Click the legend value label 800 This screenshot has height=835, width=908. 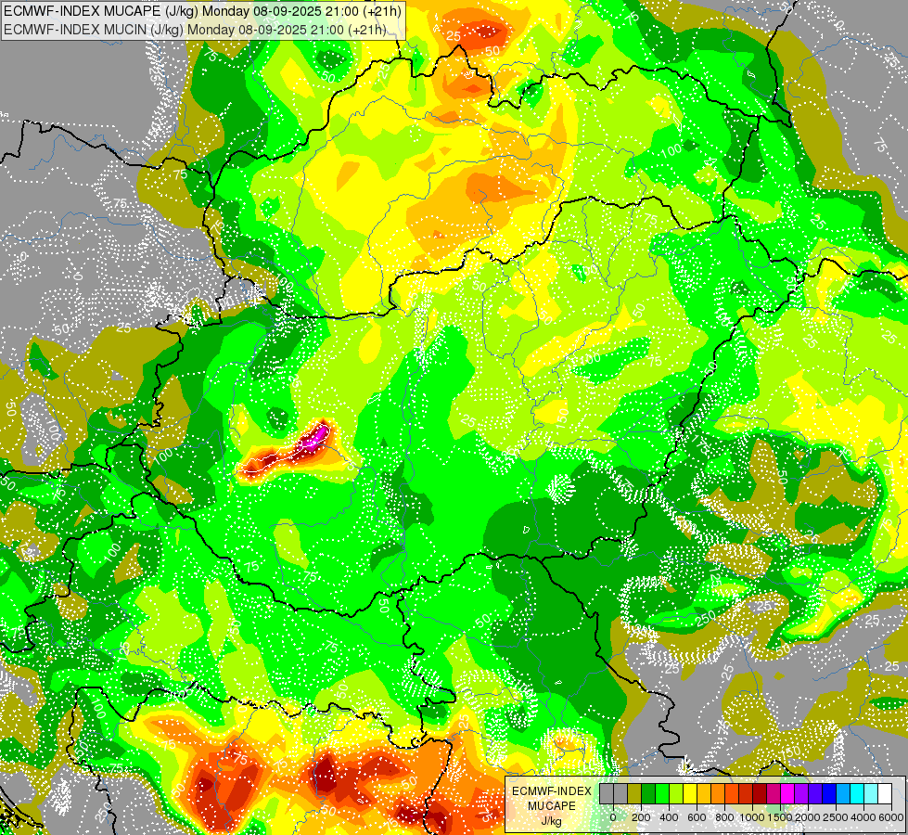tap(724, 817)
